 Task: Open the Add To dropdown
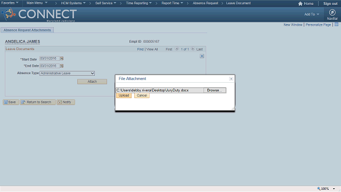[x=311, y=14]
